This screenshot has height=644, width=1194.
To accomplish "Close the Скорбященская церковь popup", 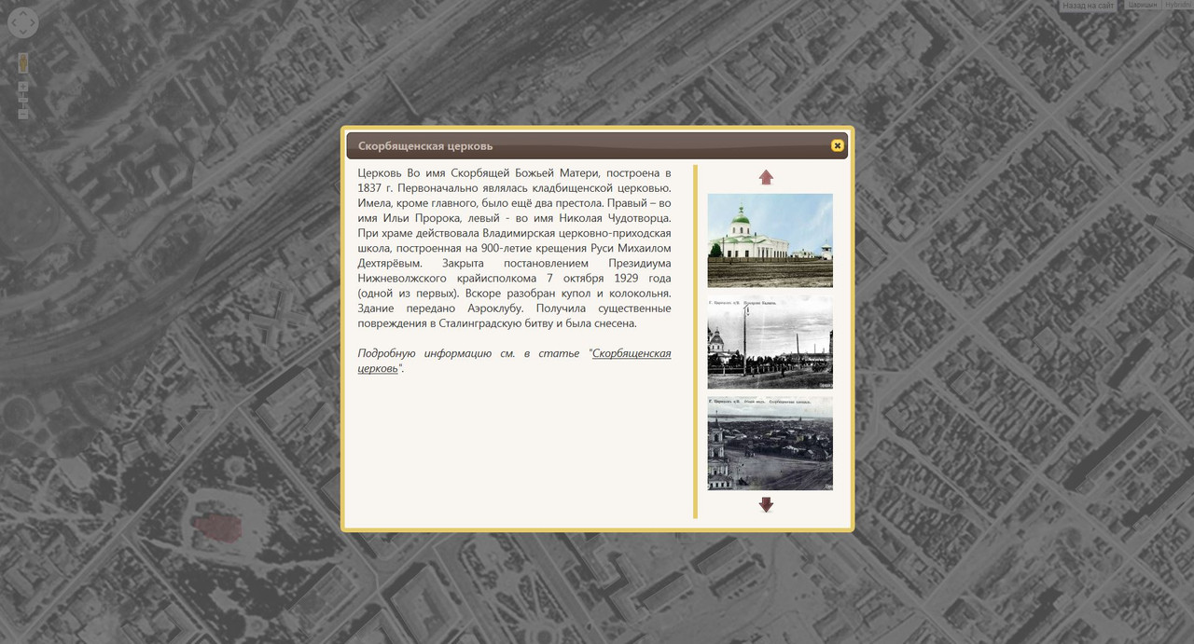I will click(837, 145).
